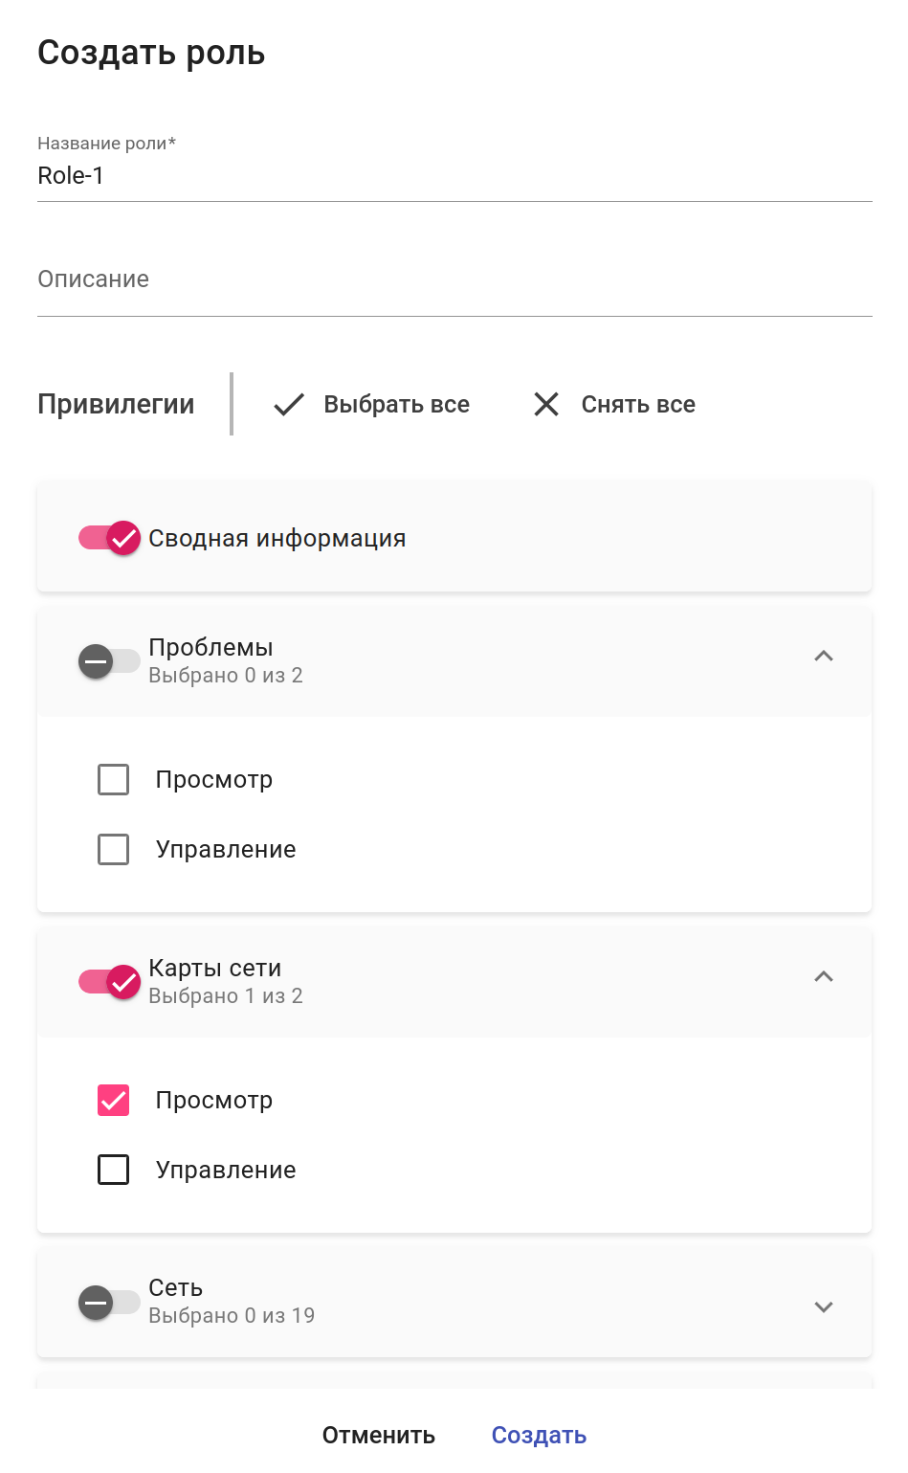Click the X icon beside Снять все
Screen dimensions: 908x1473
click(x=546, y=405)
